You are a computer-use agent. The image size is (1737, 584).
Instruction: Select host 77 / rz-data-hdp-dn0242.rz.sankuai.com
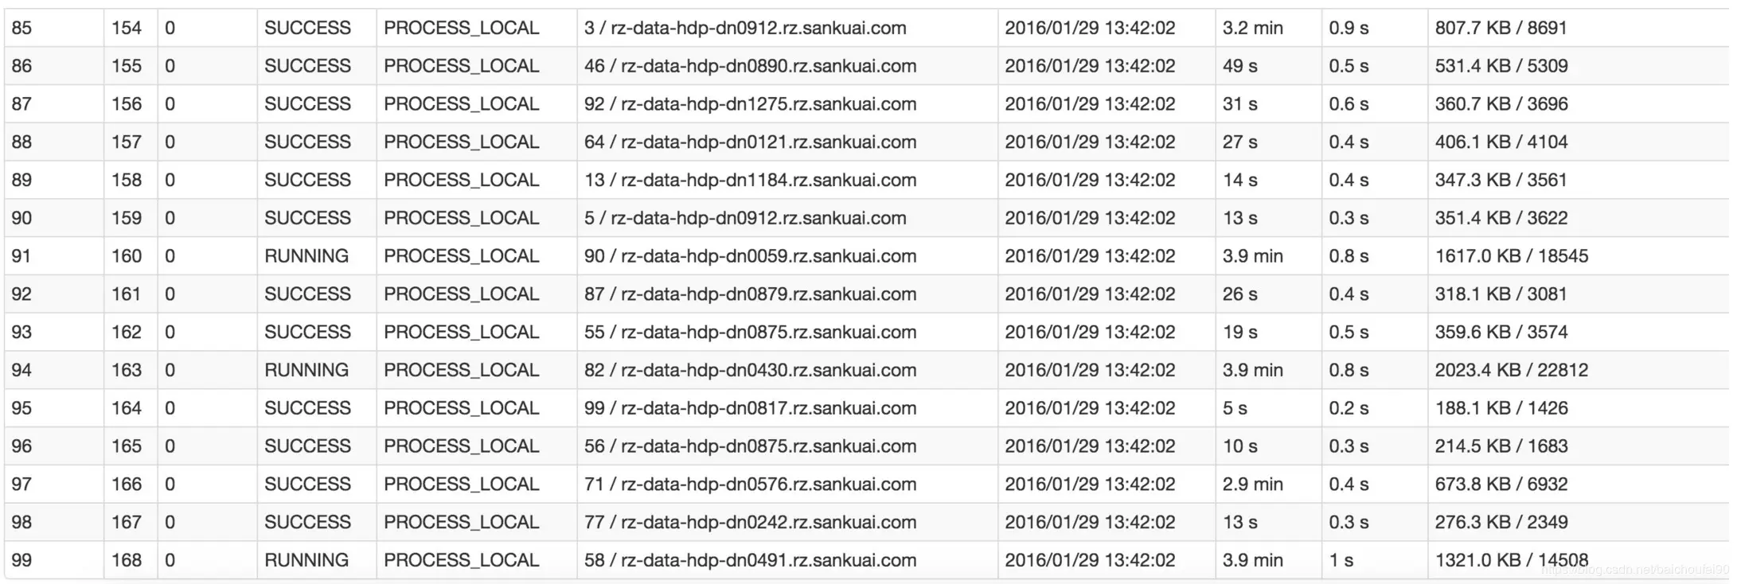tap(750, 522)
